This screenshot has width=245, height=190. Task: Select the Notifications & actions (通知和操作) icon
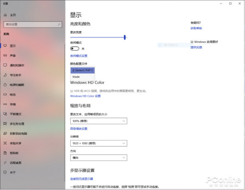click(x=5, y=65)
